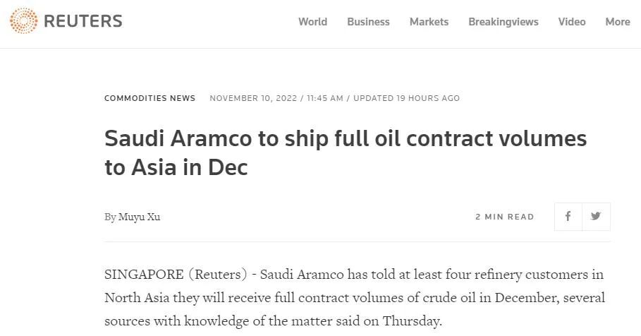Image resolution: width=641 pixels, height=336 pixels.
Task: Share the article on Twitter
Action: [596, 217]
